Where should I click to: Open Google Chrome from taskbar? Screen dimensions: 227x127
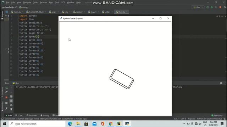click(x=111, y=124)
